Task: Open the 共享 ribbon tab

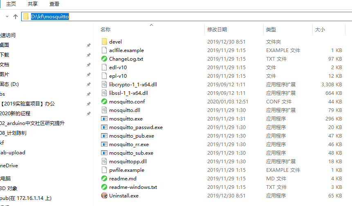Action: (33, 4)
